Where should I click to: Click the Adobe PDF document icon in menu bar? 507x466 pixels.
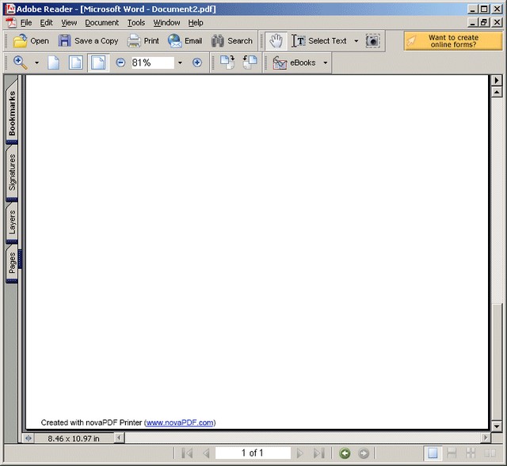point(11,23)
